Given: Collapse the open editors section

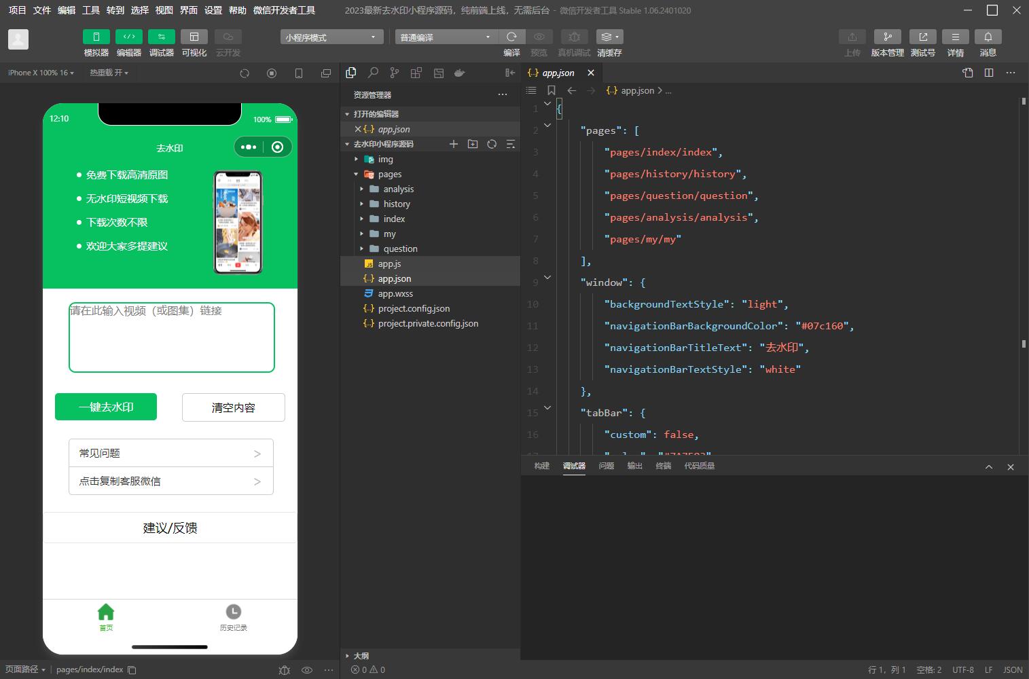Looking at the screenshot, I should point(376,114).
